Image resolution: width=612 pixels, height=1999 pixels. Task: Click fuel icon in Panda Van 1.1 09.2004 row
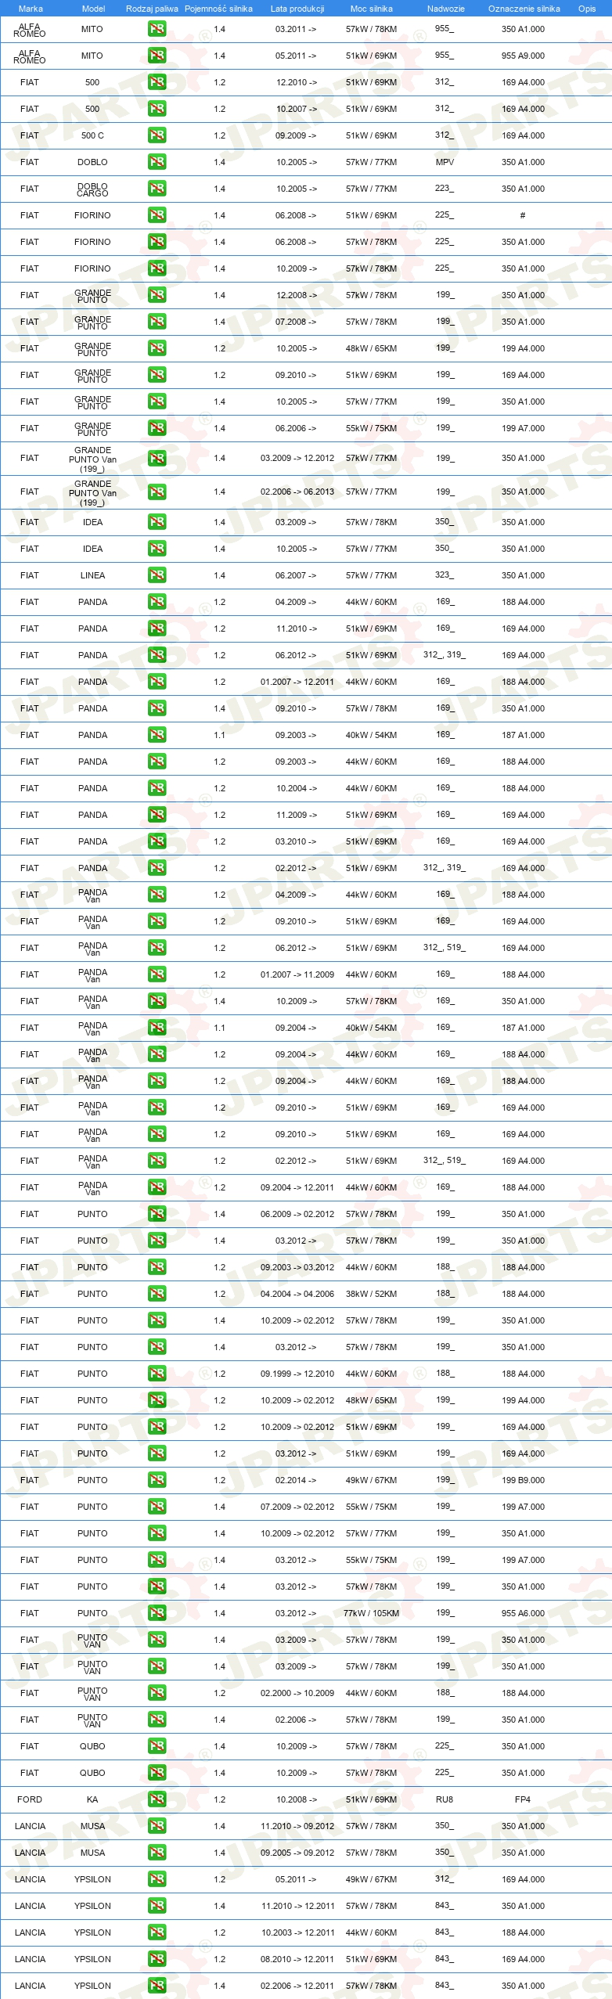tap(157, 1028)
